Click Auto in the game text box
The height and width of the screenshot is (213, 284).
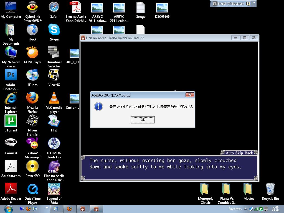230,153
